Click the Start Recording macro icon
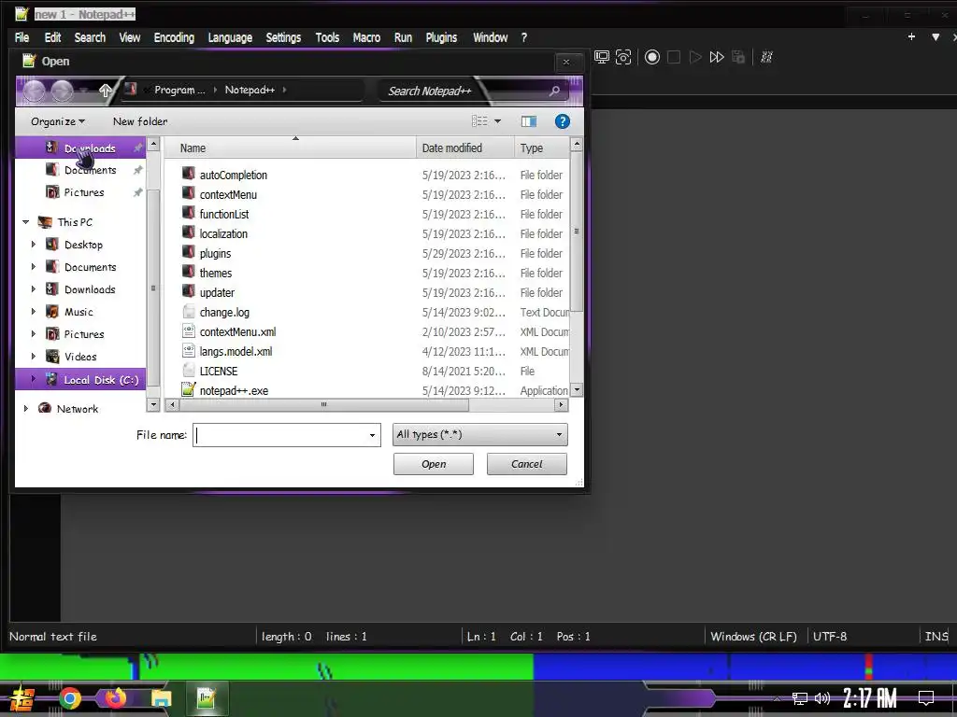This screenshot has height=717, width=957. (651, 57)
